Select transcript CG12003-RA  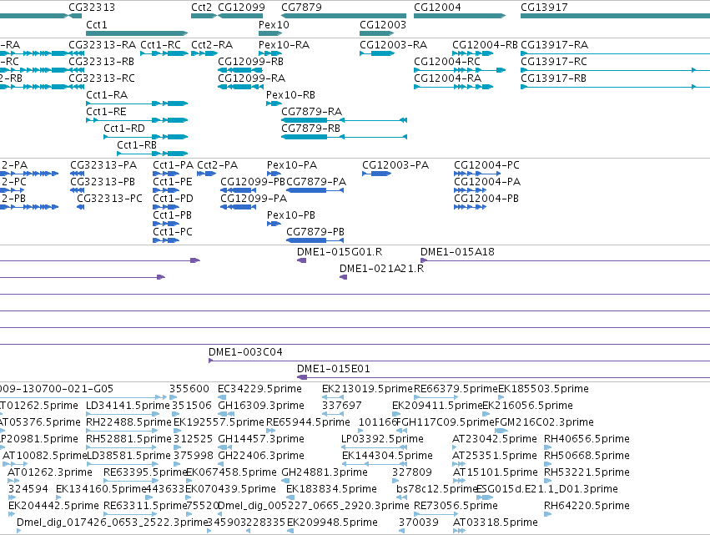pyautogui.click(x=377, y=53)
